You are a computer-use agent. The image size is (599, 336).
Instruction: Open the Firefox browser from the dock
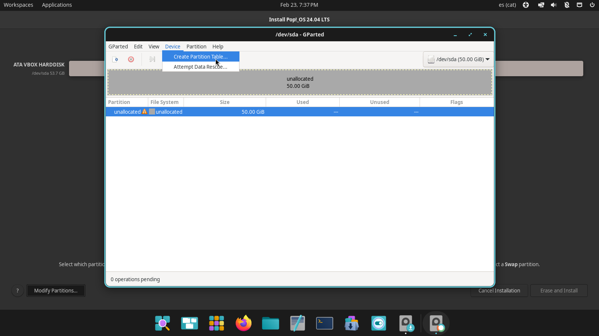[x=244, y=323]
